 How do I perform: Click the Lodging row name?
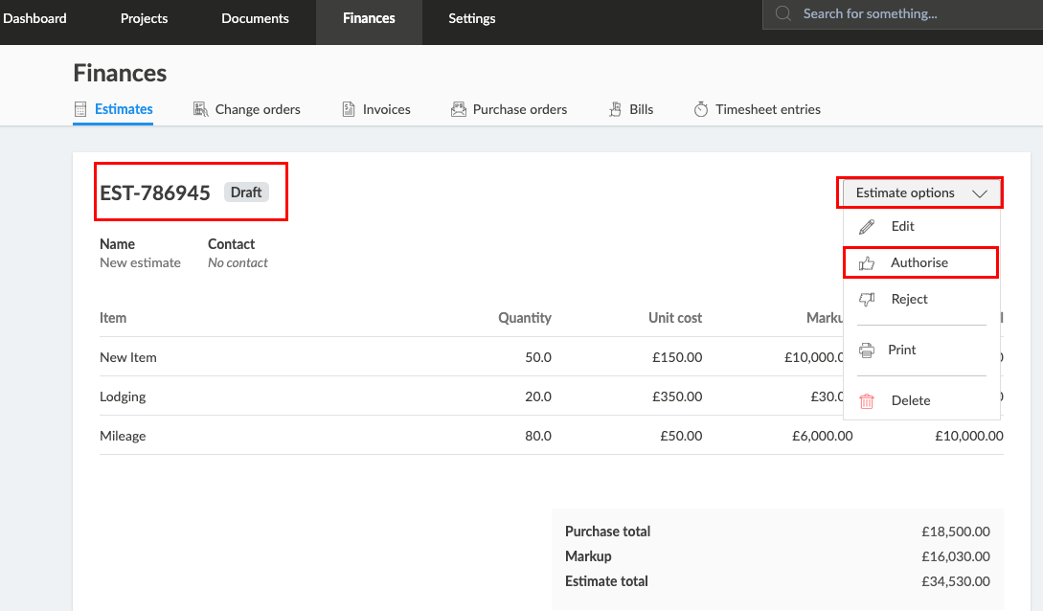[x=123, y=396]
